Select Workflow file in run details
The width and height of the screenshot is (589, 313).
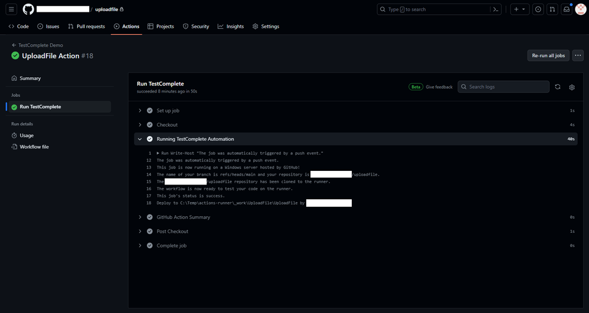click(x=34, y=147)
